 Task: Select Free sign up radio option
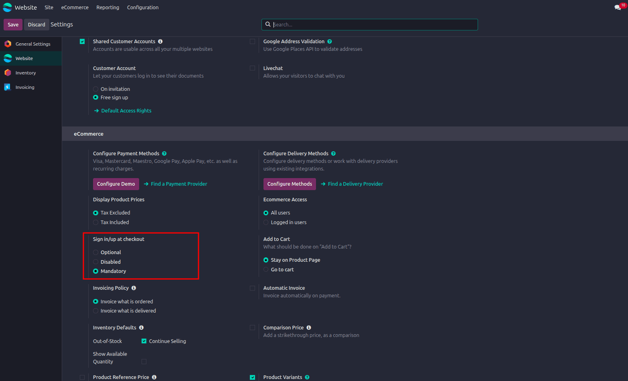coord(95,97)
